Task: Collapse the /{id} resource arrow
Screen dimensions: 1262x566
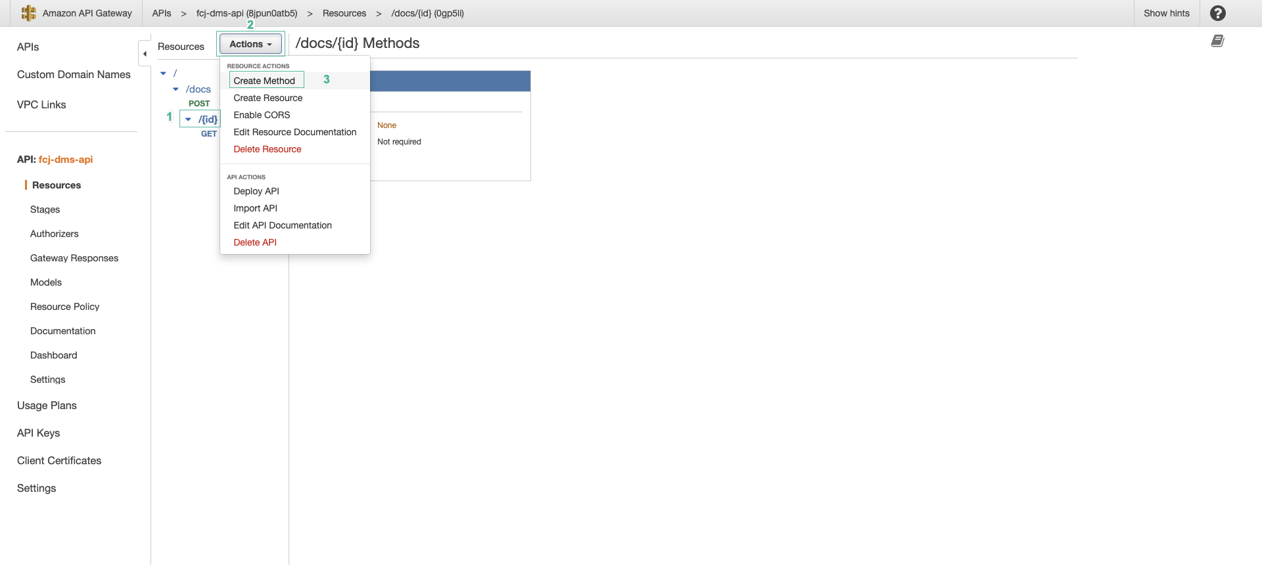Action: point(188,120)
